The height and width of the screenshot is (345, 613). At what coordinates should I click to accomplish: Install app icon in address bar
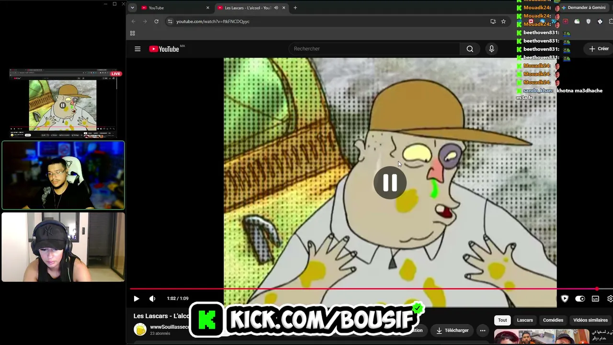click(493, 22)
